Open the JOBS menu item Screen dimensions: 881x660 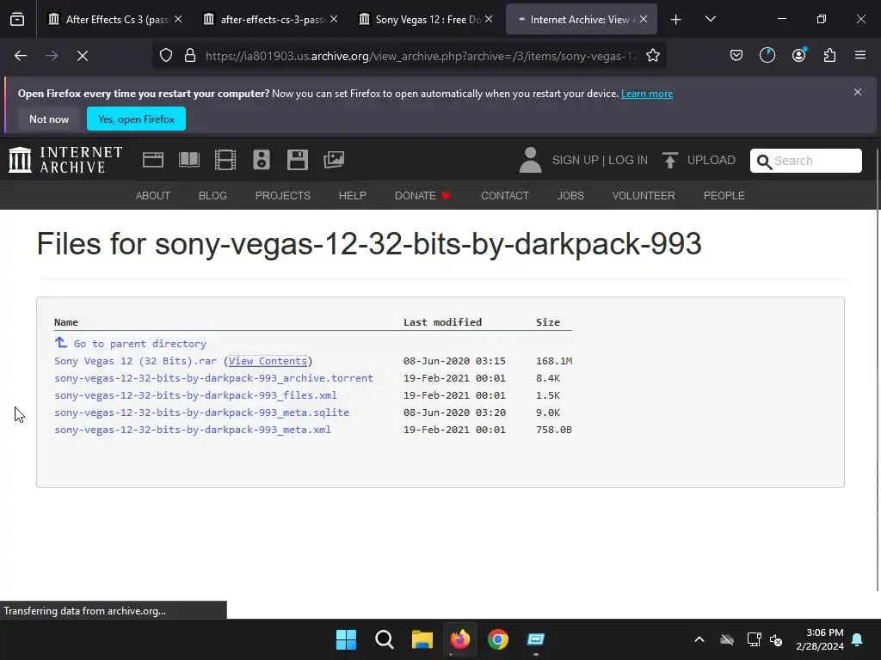[570, 195]
